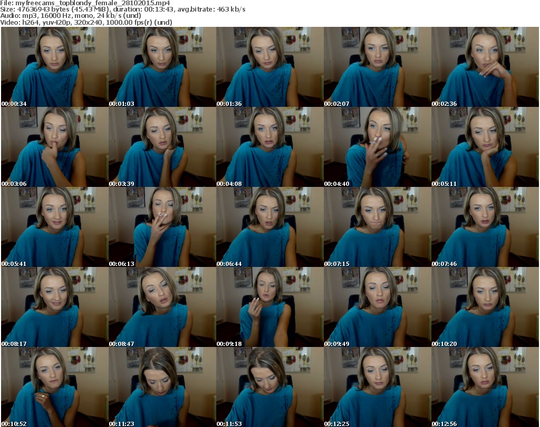540x427 pixels.
Task: View the frame stamped 00:11:23
Action: [x=162, y=387]
